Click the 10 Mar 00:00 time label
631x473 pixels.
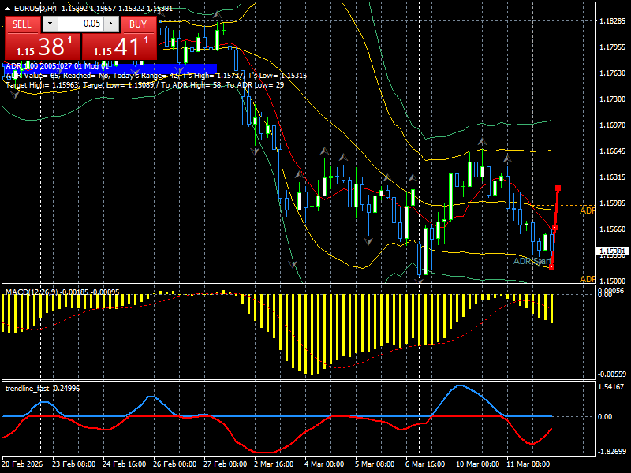coord(478,464)
